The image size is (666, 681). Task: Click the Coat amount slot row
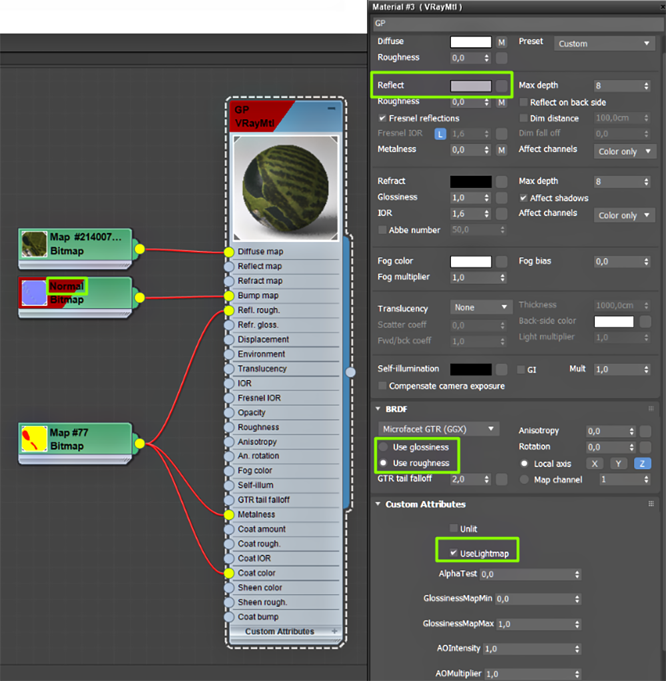[285, 530]
